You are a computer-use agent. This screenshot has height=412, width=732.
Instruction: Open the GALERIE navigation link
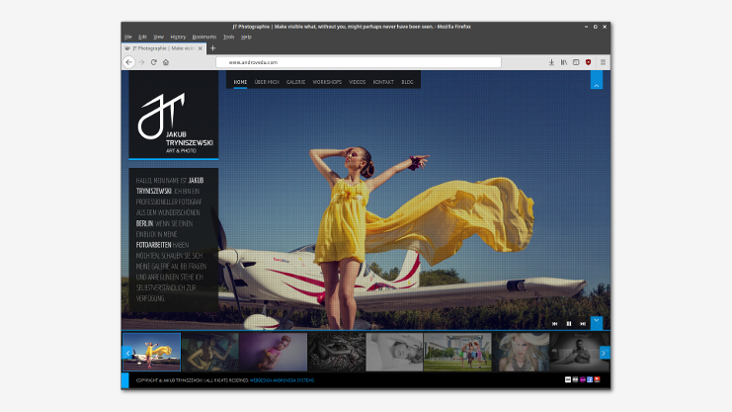tap(295, 82)
